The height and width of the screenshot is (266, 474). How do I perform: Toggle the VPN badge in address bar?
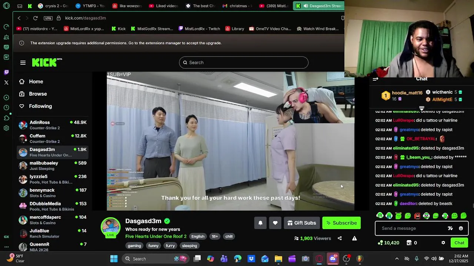(x=48, y=18)
